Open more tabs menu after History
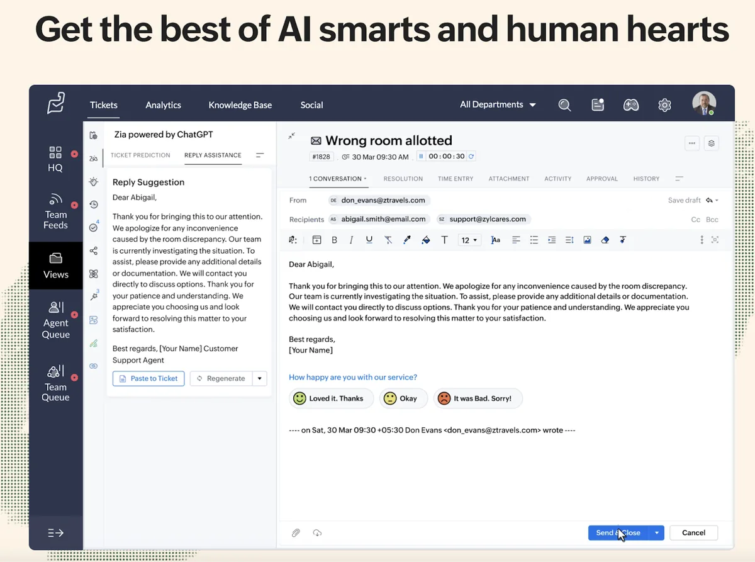The width and height of the screenshot is (755, 562). point(679,179)
